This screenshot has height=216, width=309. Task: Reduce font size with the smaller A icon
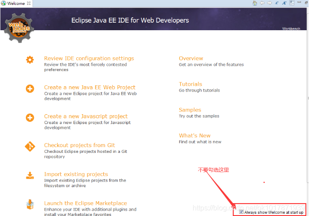[x=277, y=3]
